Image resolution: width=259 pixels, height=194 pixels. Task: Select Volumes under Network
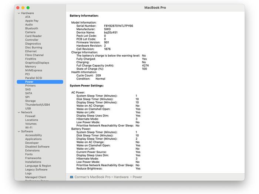pos(31,124)
